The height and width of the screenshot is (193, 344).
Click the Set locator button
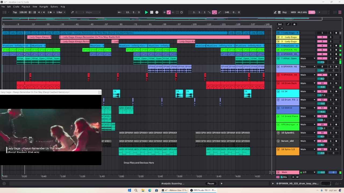coord(280,24)
